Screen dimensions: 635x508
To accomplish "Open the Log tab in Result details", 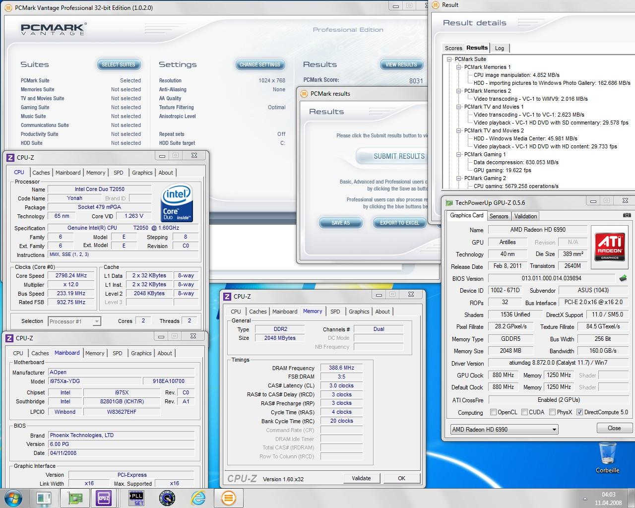I will click(x=500, y=48).
